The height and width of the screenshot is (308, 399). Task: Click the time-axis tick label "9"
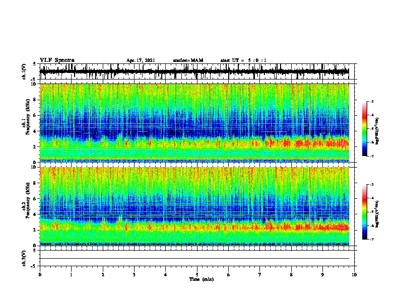pos(322,275)
